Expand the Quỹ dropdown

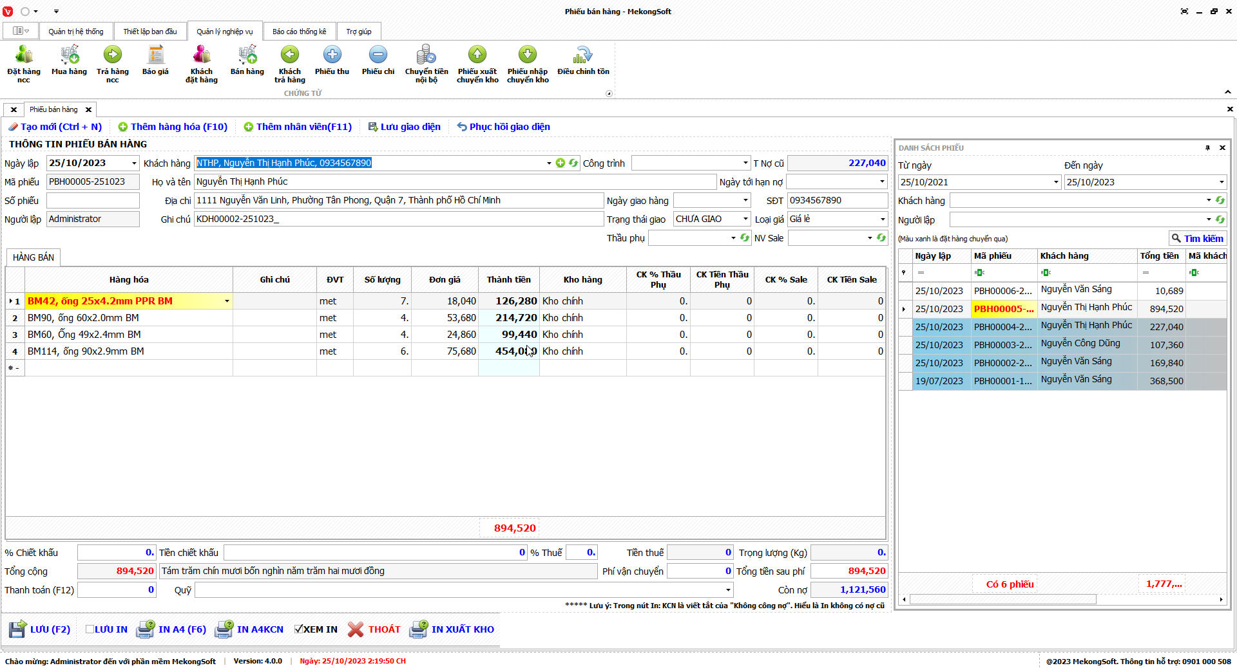728,590
